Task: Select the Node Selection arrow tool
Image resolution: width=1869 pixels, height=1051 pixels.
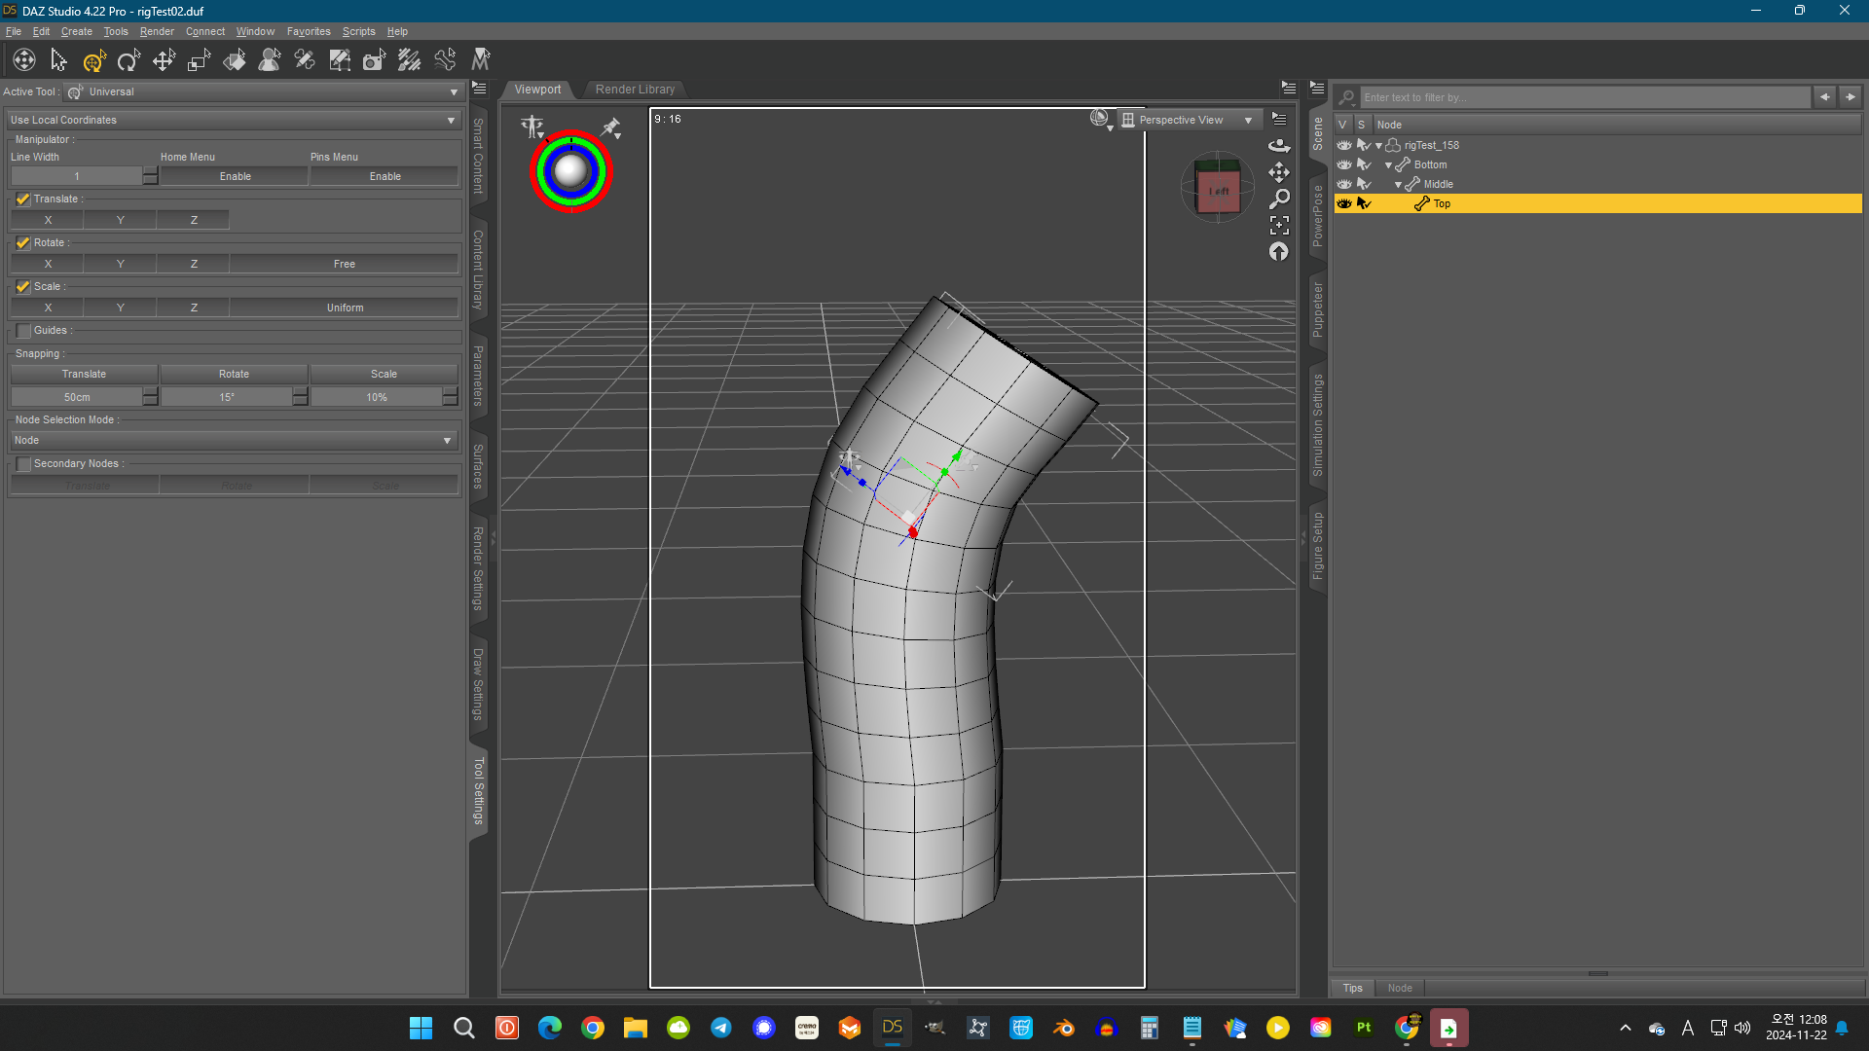Action: click(x=58, y=60)
